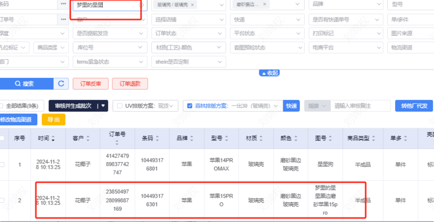Viewport: 434px width, 222px height.
Task: Open the 平台状态 dropdown
Action: [267, 33]
